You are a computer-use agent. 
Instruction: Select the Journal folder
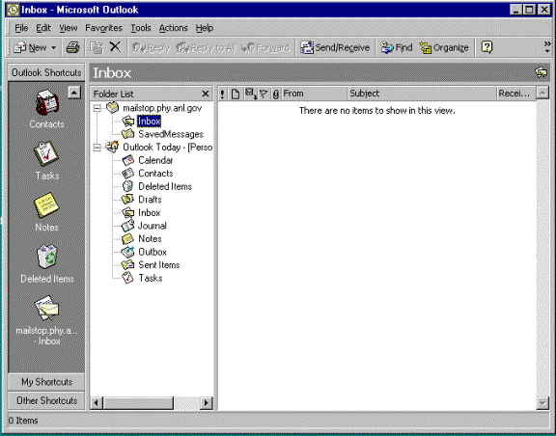coord(153,226)
